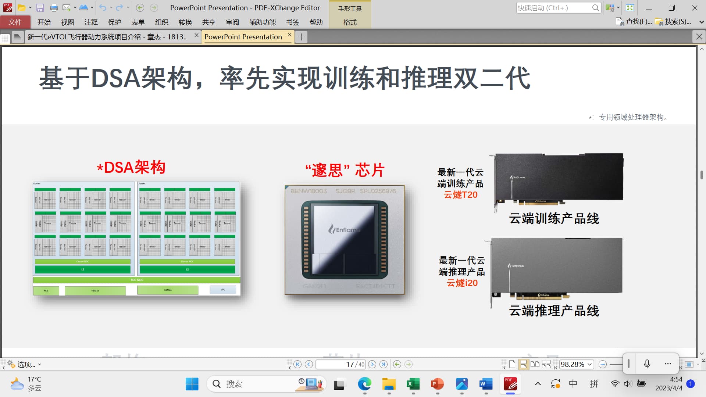Expand the scanner options dropdown arrow
The height and width of the screenshot is (397, 706).
pos(92,8)
